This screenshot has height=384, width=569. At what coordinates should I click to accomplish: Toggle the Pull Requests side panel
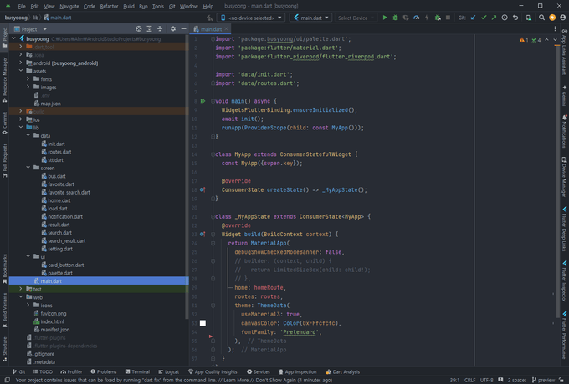tap(5, 160)
